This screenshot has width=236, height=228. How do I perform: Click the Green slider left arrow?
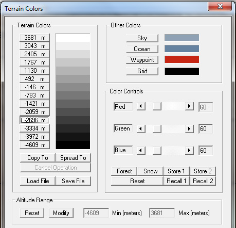pos(141,128)
